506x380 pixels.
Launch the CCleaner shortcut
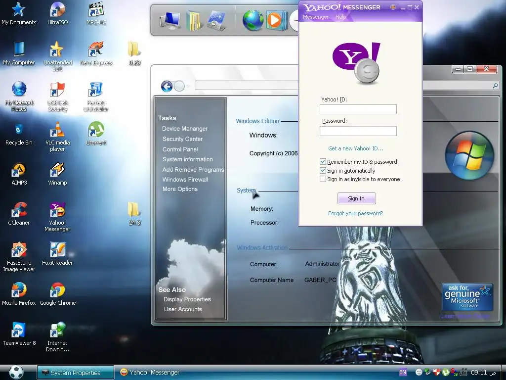(x=19, y=214)
